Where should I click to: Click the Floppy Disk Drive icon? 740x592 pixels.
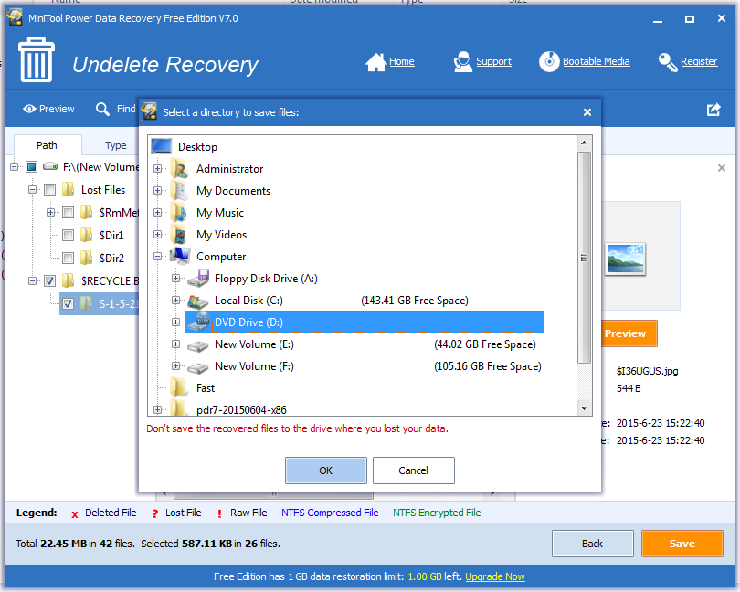click(198, 278)
